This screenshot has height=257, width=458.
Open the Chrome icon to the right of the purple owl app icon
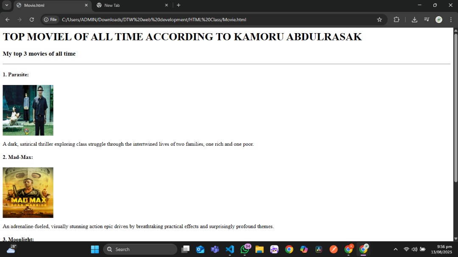289,249
